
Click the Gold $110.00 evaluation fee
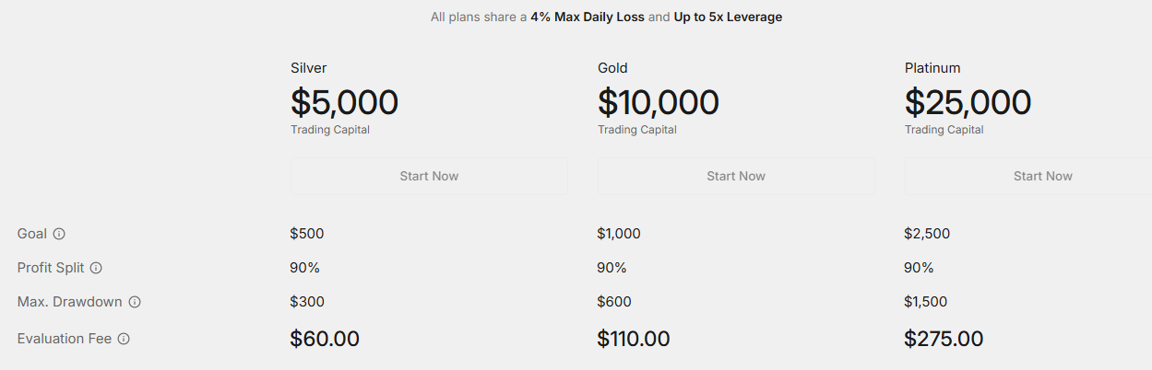(634, 339)
